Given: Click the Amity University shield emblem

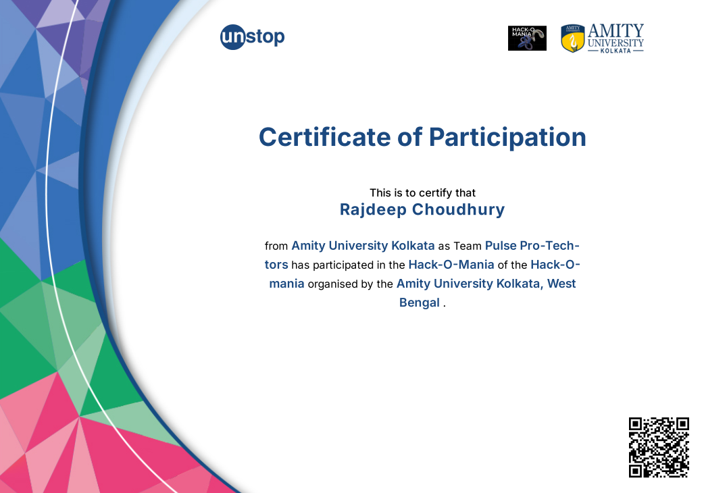Looking at the screenshot, I should pos(572,38).
